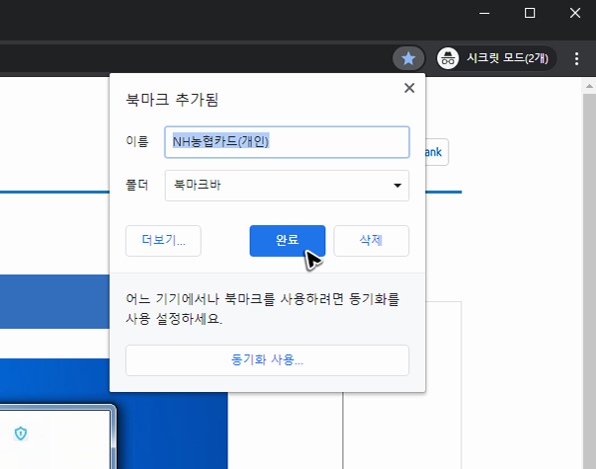
Task: Remove bookmark with the 삭제 button
Action: pos(372,241)
